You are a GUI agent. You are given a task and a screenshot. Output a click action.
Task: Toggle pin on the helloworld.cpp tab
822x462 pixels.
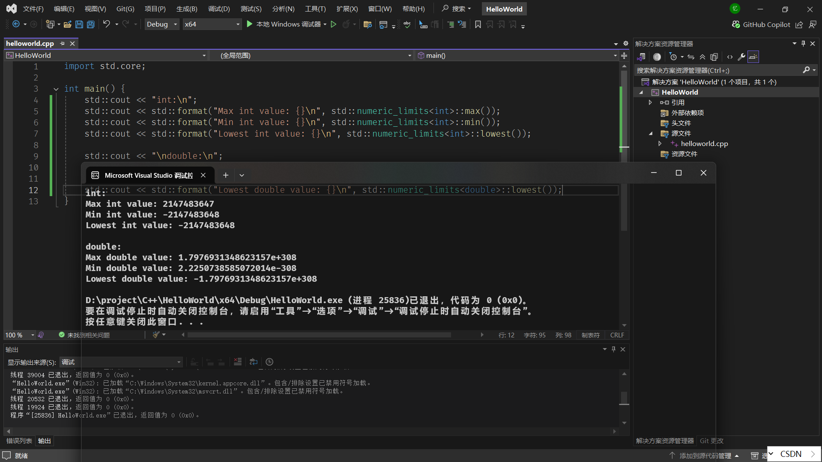click(63, 44)
